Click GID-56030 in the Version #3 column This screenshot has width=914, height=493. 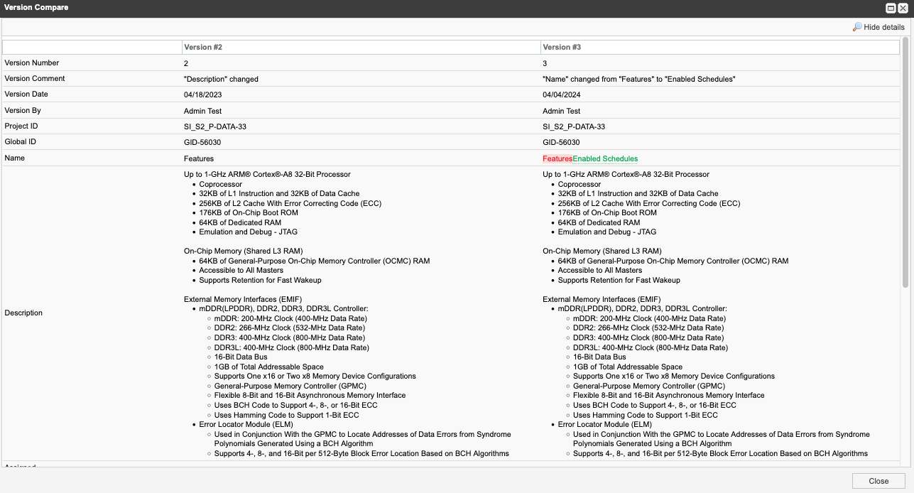[561, 143]
